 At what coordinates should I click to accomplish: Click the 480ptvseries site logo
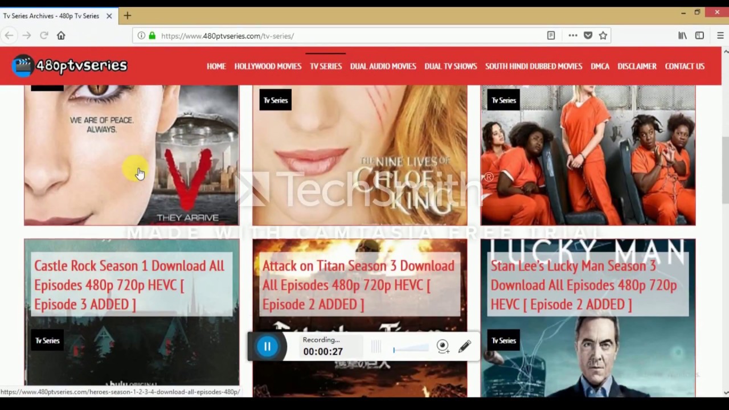point(69,66)
